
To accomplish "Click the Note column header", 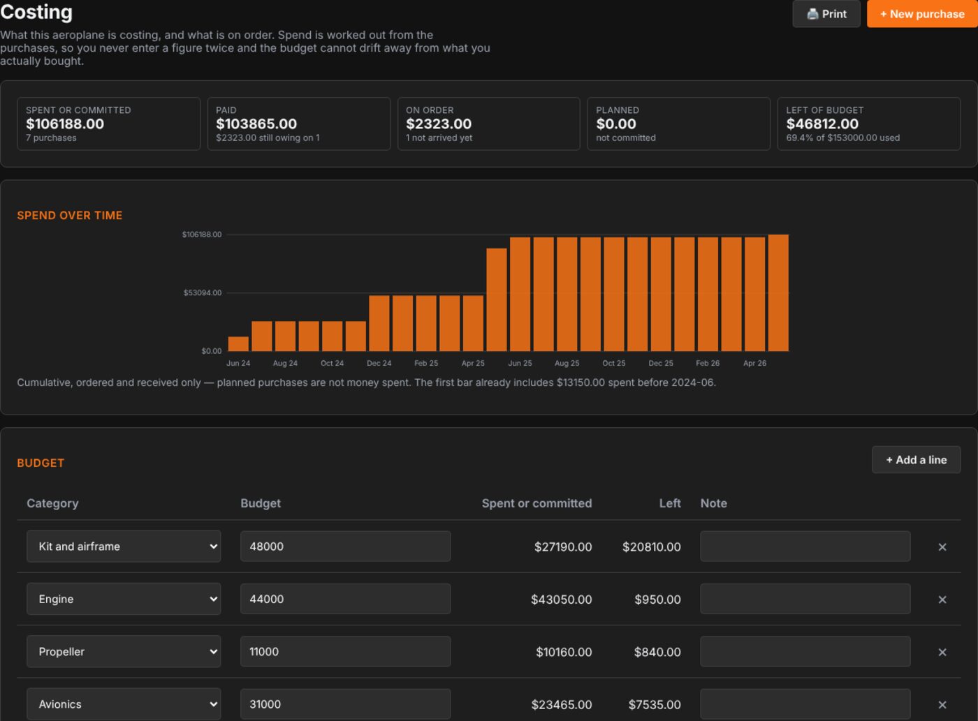I will (713, 503).
